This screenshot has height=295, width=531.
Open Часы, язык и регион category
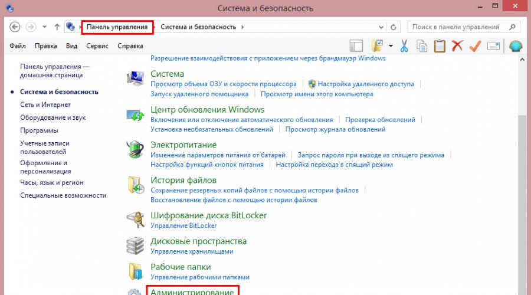click(51, 182)
